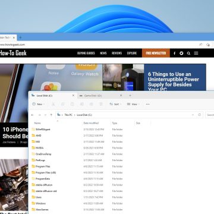Open the hamburger menu on How-To Geek
214x214 pixels.
[196, 53]
